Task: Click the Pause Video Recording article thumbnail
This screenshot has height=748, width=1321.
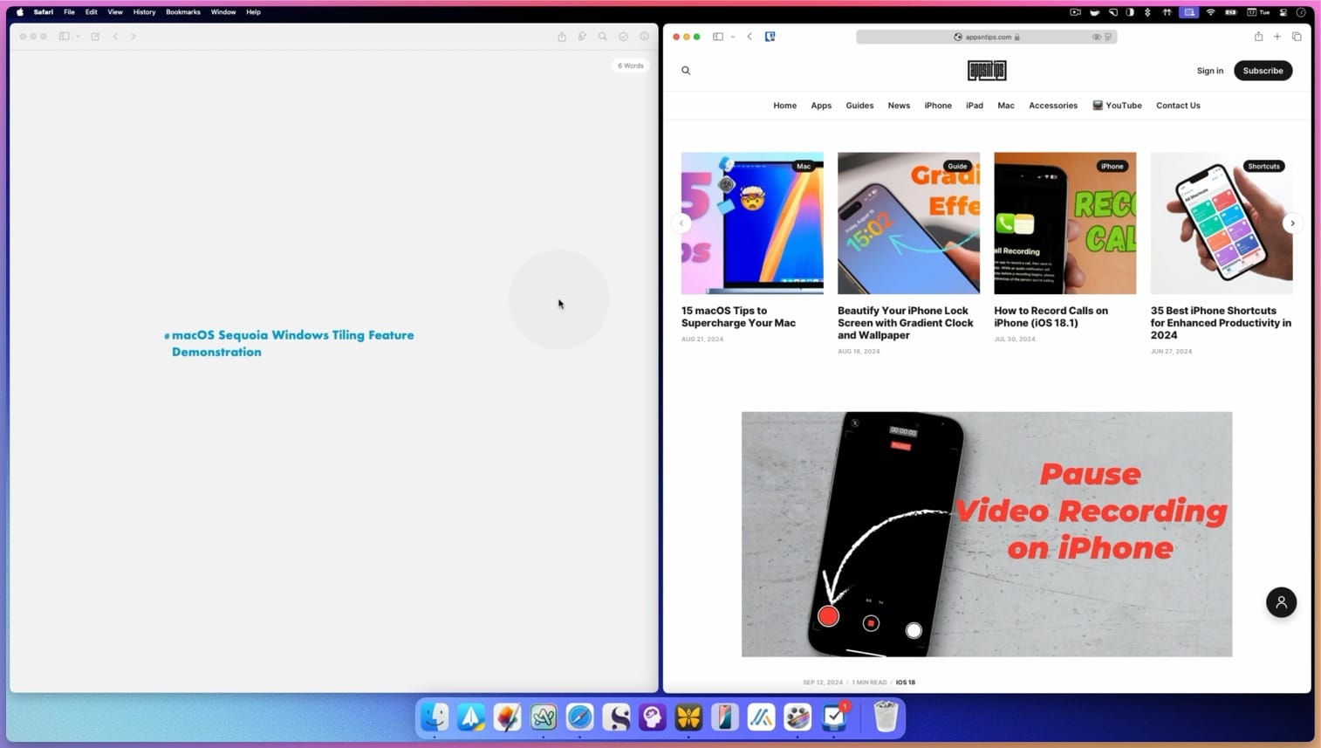Action: (x=986, y=532)
